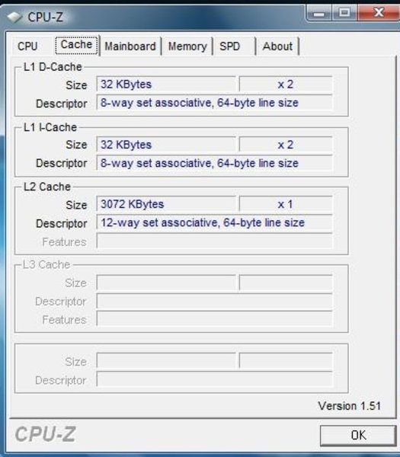Open the Mainboard tab
The height and width of the screenshot is (457, 400).
click(x=130, y=46)
